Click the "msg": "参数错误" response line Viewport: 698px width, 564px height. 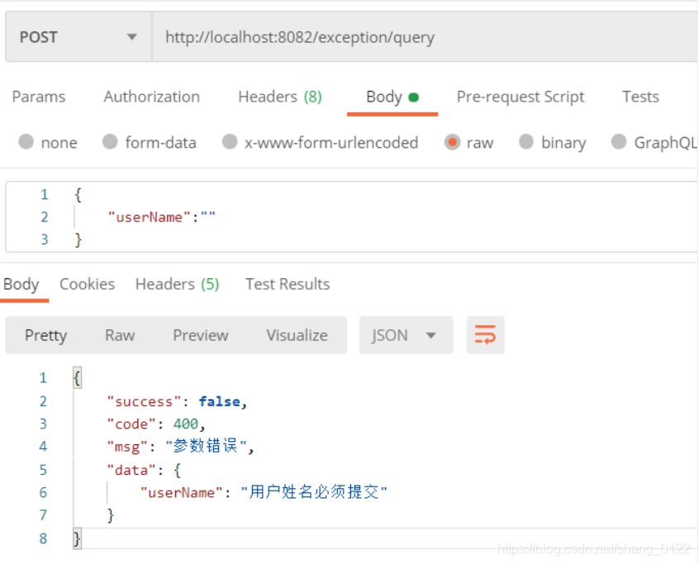[180, 447]
